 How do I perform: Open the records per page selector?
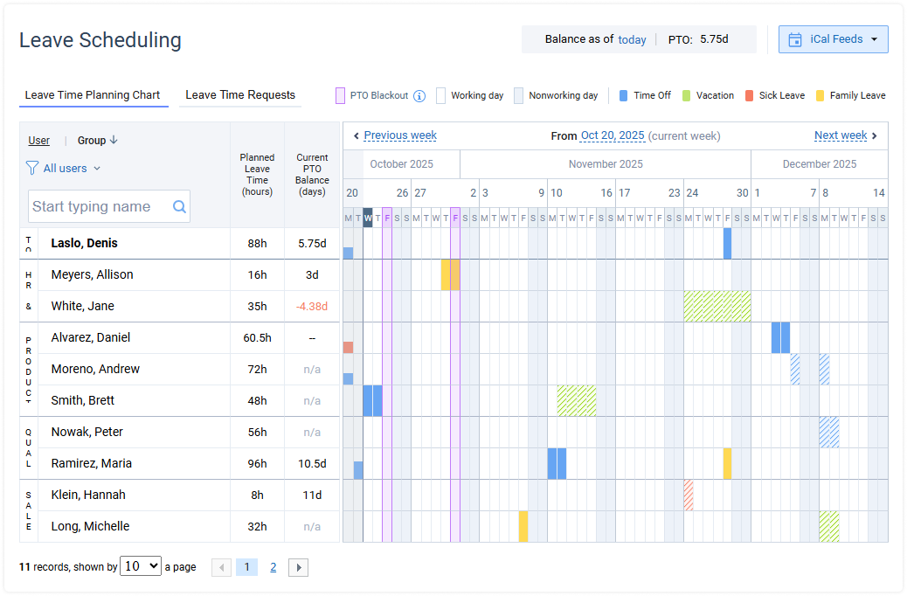(x=141, y=566)
